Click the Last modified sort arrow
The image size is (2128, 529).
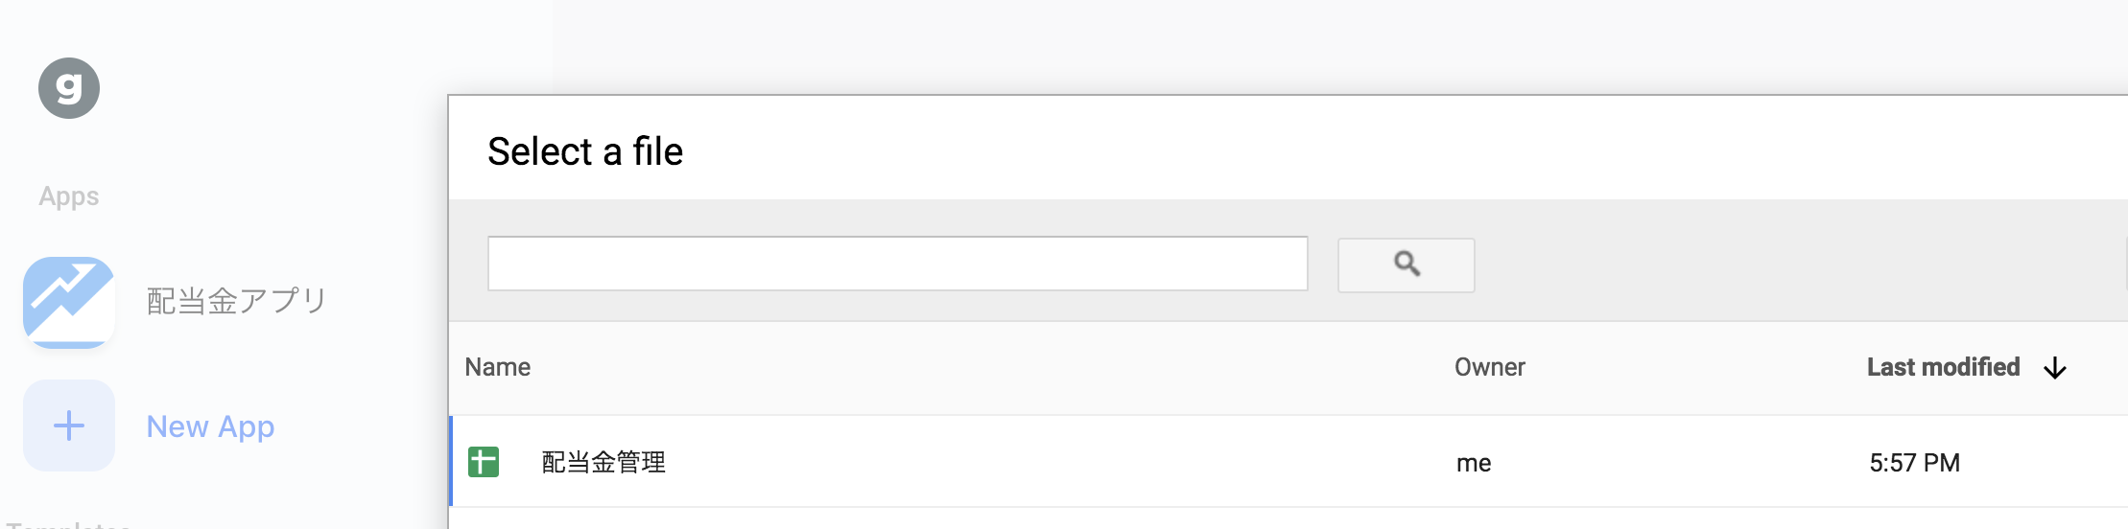2054,368
